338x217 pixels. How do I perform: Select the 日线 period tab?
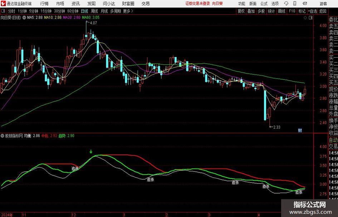[84, 11]
